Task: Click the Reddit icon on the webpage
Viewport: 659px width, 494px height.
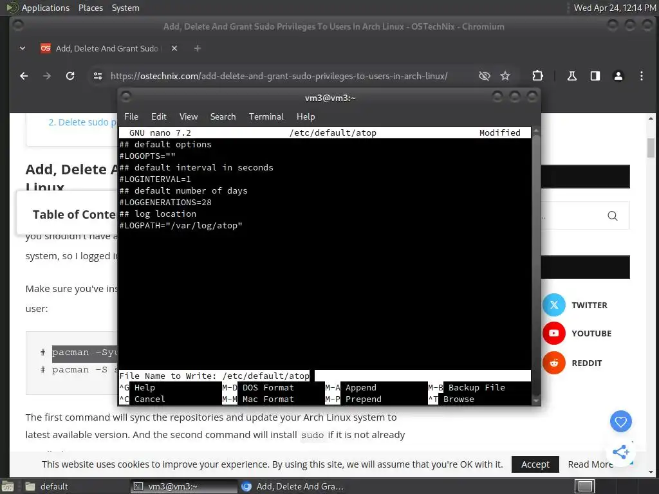Action: pyautogui.click(x=554, y=363)
